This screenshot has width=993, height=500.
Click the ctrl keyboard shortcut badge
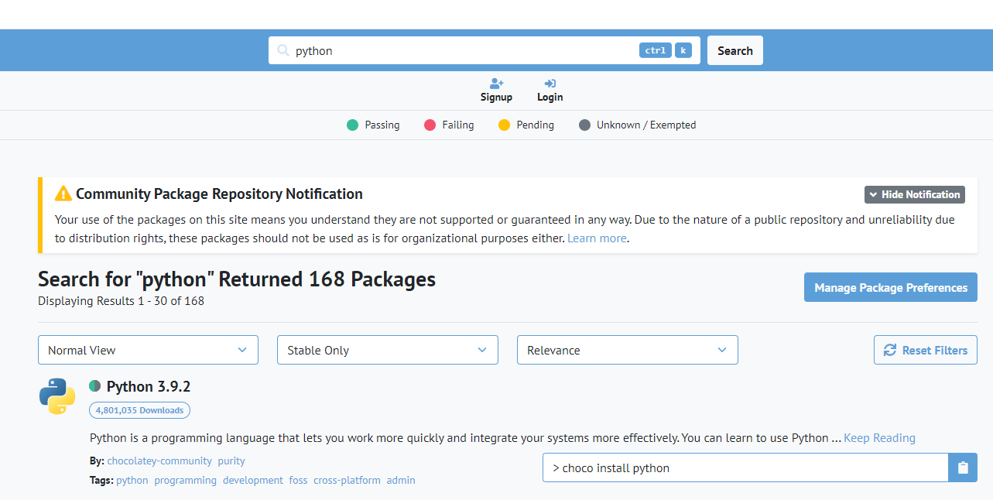click(656, 50)
